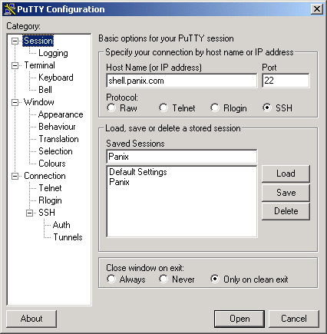Open the Auth settings category

click(x=61, y=225)
